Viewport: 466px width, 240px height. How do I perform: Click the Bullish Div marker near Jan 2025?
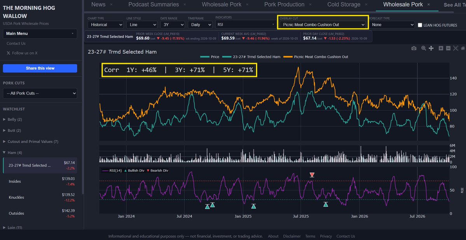pyautogui.click(x=253, y=206)
